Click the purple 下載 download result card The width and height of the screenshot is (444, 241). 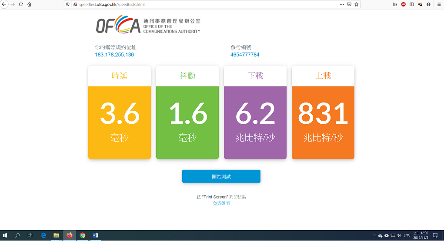pyautogui.click(x=255, y=113)
